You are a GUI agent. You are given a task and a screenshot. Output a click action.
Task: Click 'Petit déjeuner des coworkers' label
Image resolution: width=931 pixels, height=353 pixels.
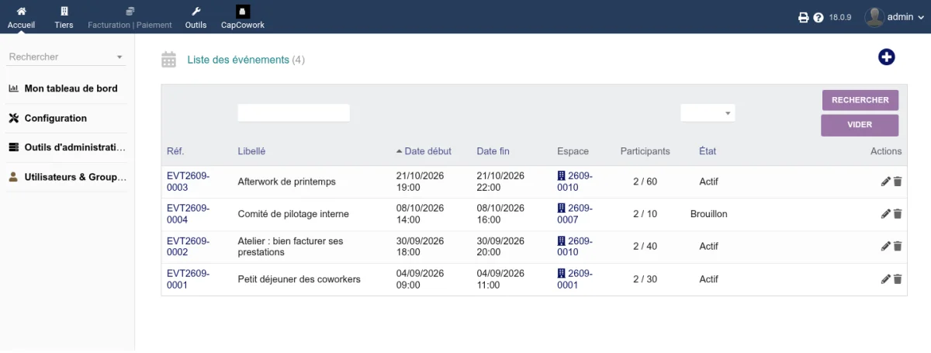point(299,279)
